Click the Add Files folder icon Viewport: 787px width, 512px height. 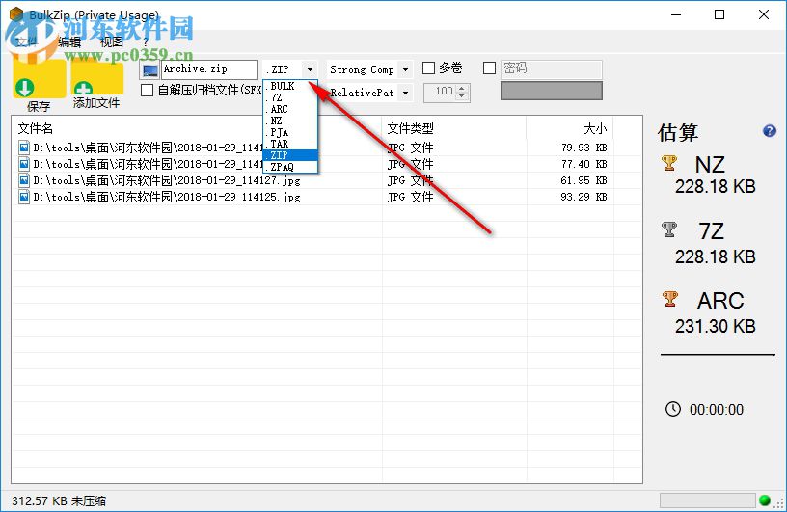pyautogui.click(x=97, y=78)
